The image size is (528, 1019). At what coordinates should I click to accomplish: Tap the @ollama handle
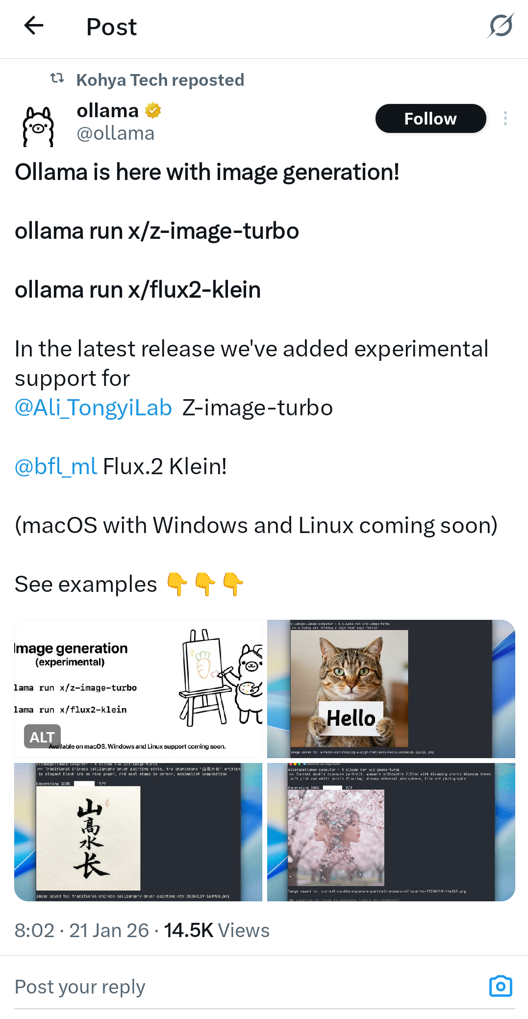tap(116, 133)
